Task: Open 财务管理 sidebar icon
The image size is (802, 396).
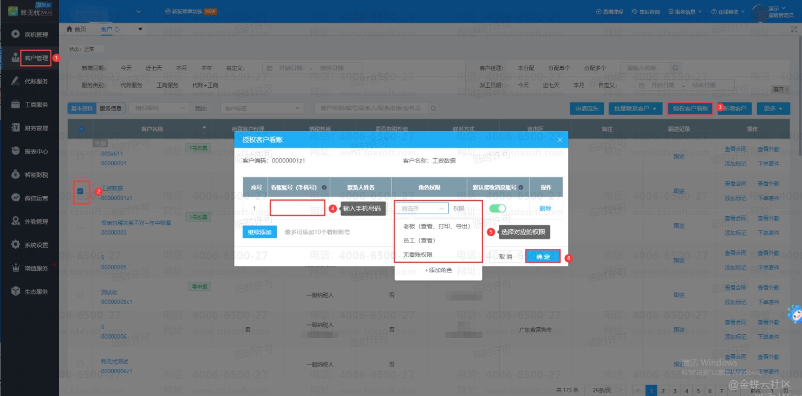Action: click(16, 128)
